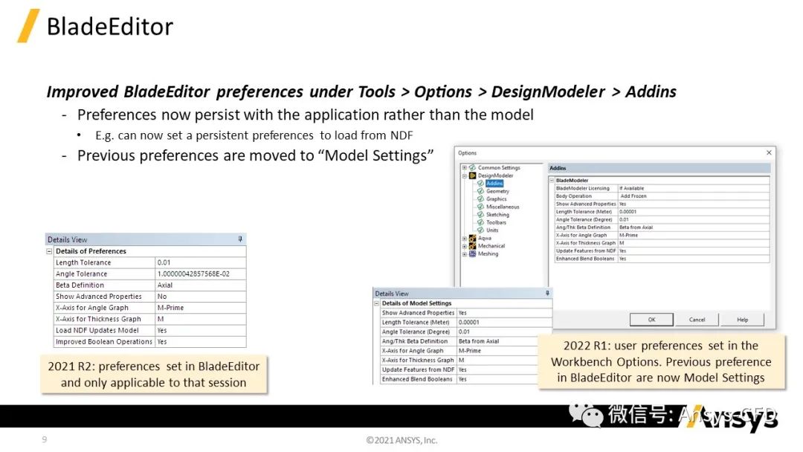803x452 pixels.
Task: Click the 'Details of Preferences' header
Action: 91,251
